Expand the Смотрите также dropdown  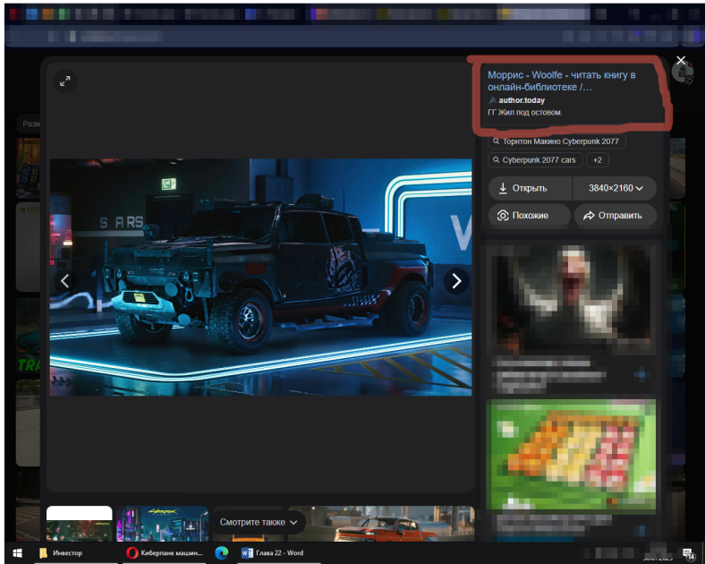259,522
